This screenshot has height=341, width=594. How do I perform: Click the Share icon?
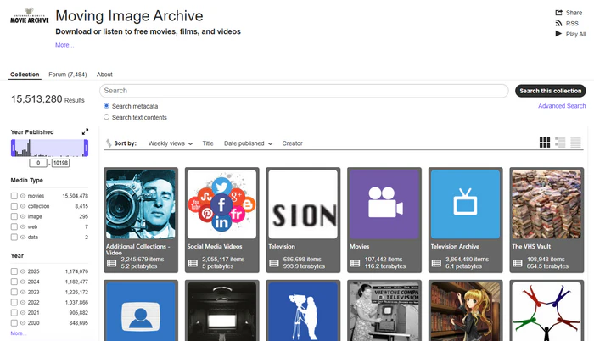coord(558,13)
